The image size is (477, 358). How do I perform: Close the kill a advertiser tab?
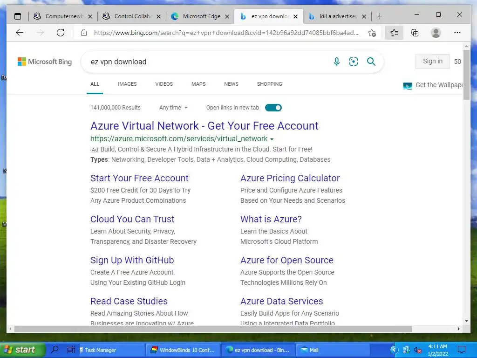[x=364, y=16]
